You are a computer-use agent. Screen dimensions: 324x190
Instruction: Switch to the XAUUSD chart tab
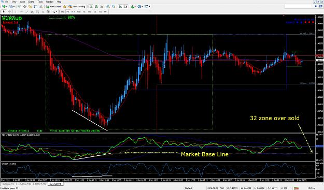pyautogui.click(x=24, y=184)
